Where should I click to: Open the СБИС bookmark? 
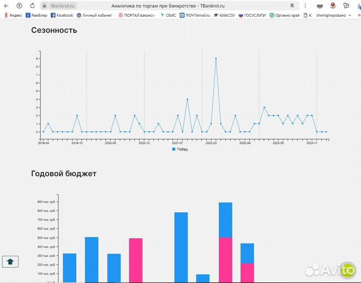pos(168,15)
